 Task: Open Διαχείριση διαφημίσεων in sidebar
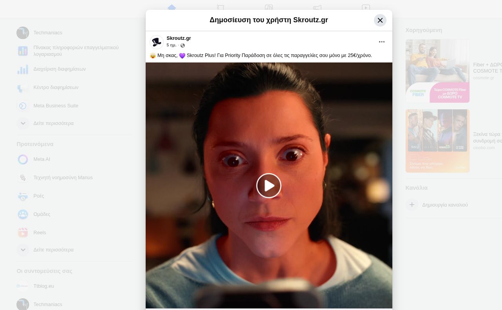pyautogui.click(x=59, y=69)
